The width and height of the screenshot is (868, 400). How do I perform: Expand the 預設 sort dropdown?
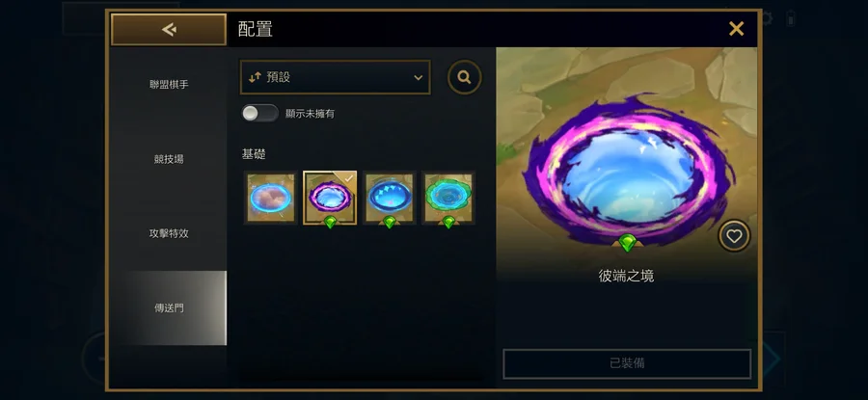click(335, 77)
